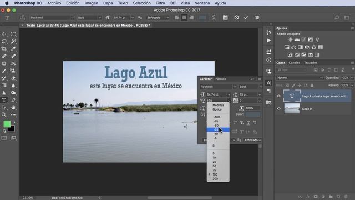Click text color swatch in options bar
Viewport: 355px width, 200px height.
202,18
